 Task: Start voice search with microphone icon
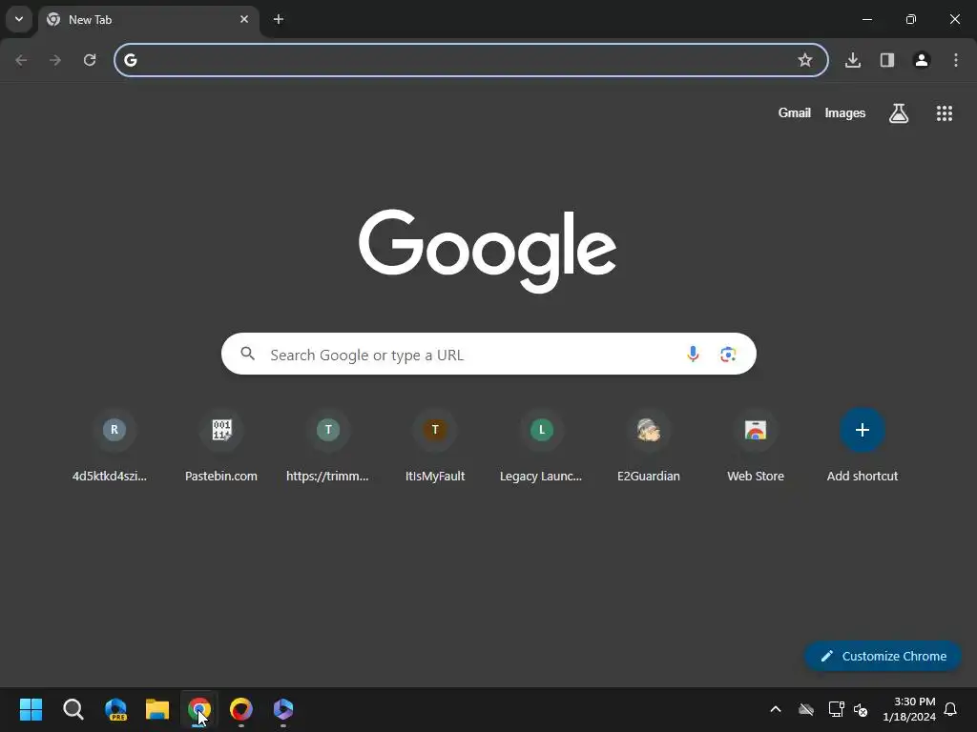tap(693, 355)
